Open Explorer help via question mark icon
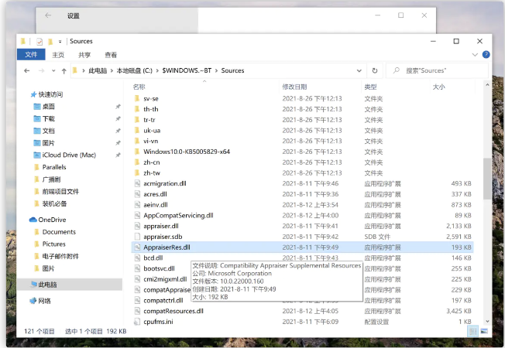This screenshot has width=505, height=348. click(x=485, y=55)
